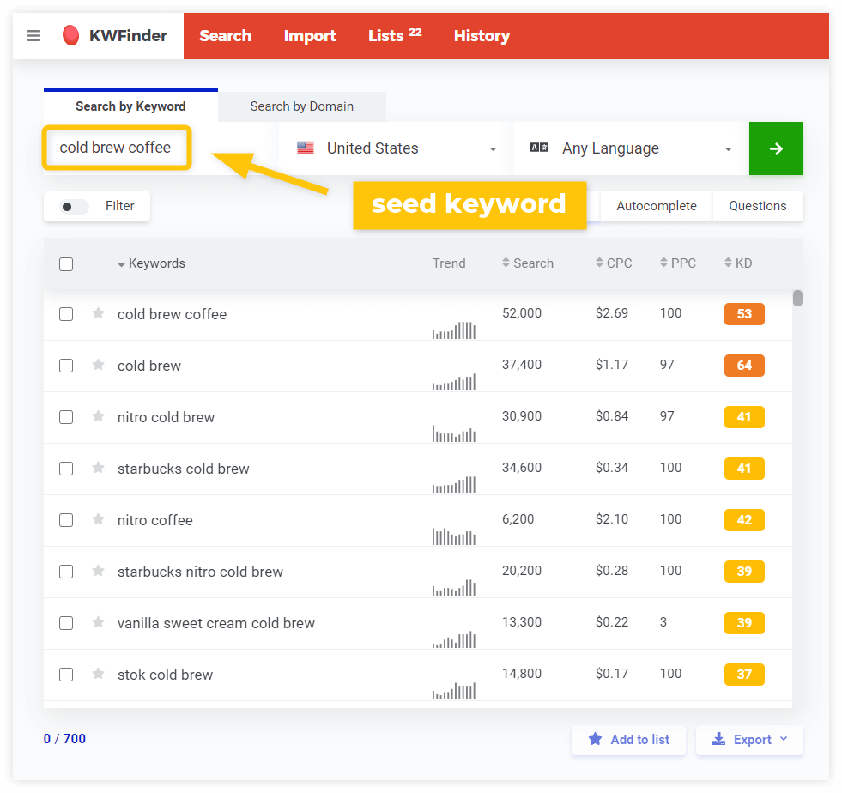Open the hamburger menu
Viewport: 842px width, 793px height.
[33, 35]
